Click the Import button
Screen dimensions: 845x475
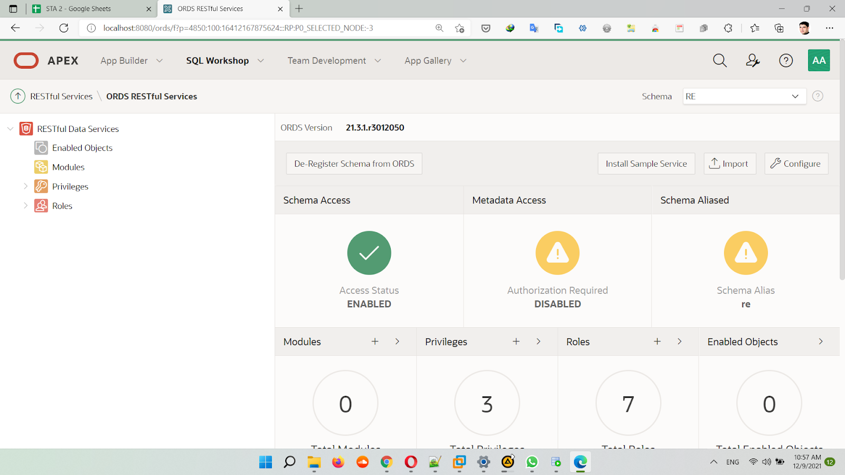point(730,164)
